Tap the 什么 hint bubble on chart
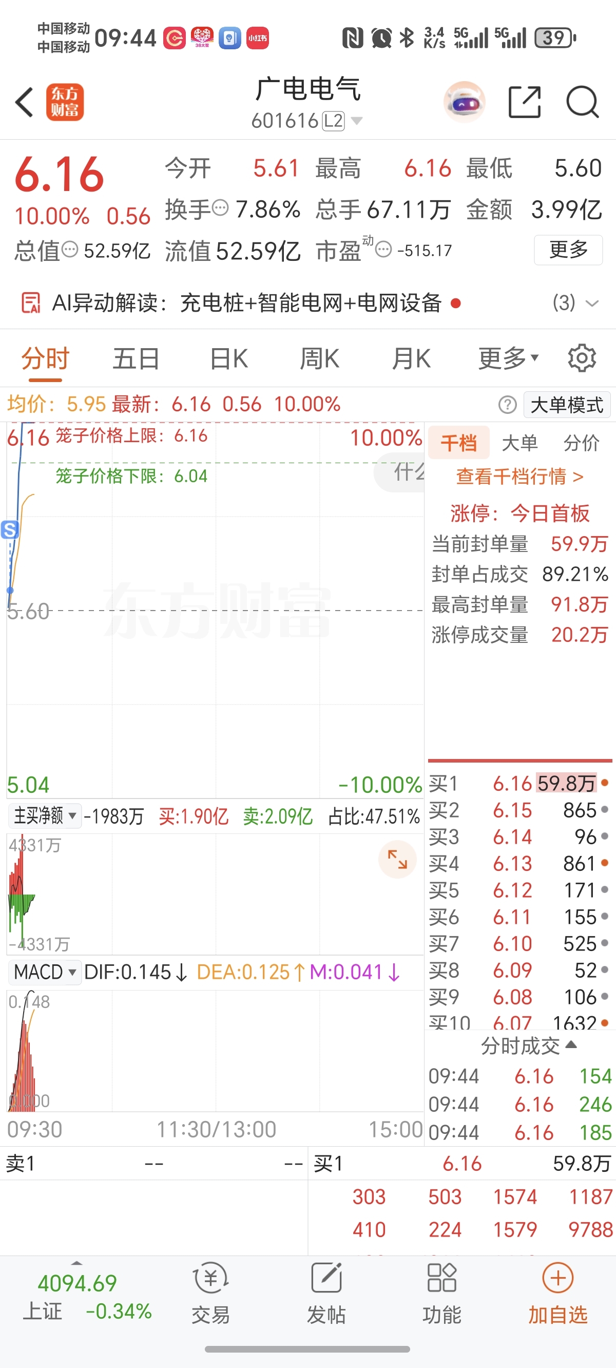Screen dimensions: 616x1368 pos(399,472)
